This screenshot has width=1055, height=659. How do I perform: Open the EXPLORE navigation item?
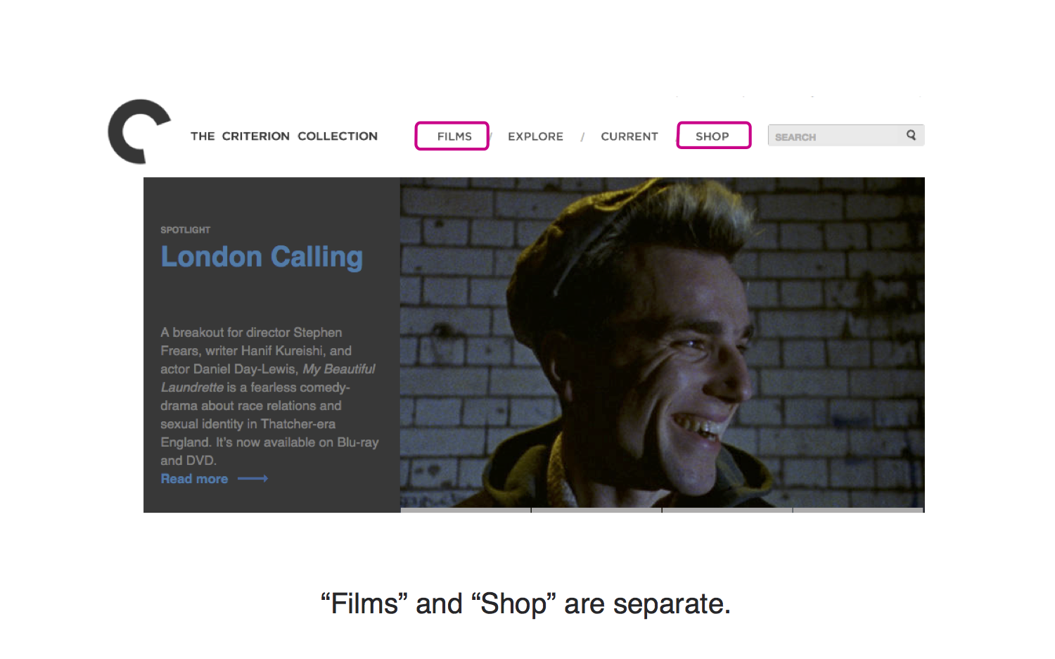[535, 136]
